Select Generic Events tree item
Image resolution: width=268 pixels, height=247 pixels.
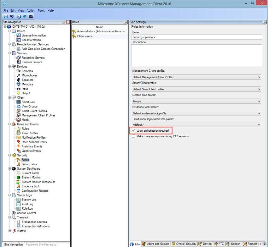click(31, 151)
